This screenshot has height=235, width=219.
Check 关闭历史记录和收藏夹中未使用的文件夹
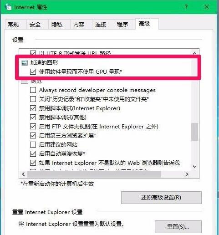click(x=33, y=99)
